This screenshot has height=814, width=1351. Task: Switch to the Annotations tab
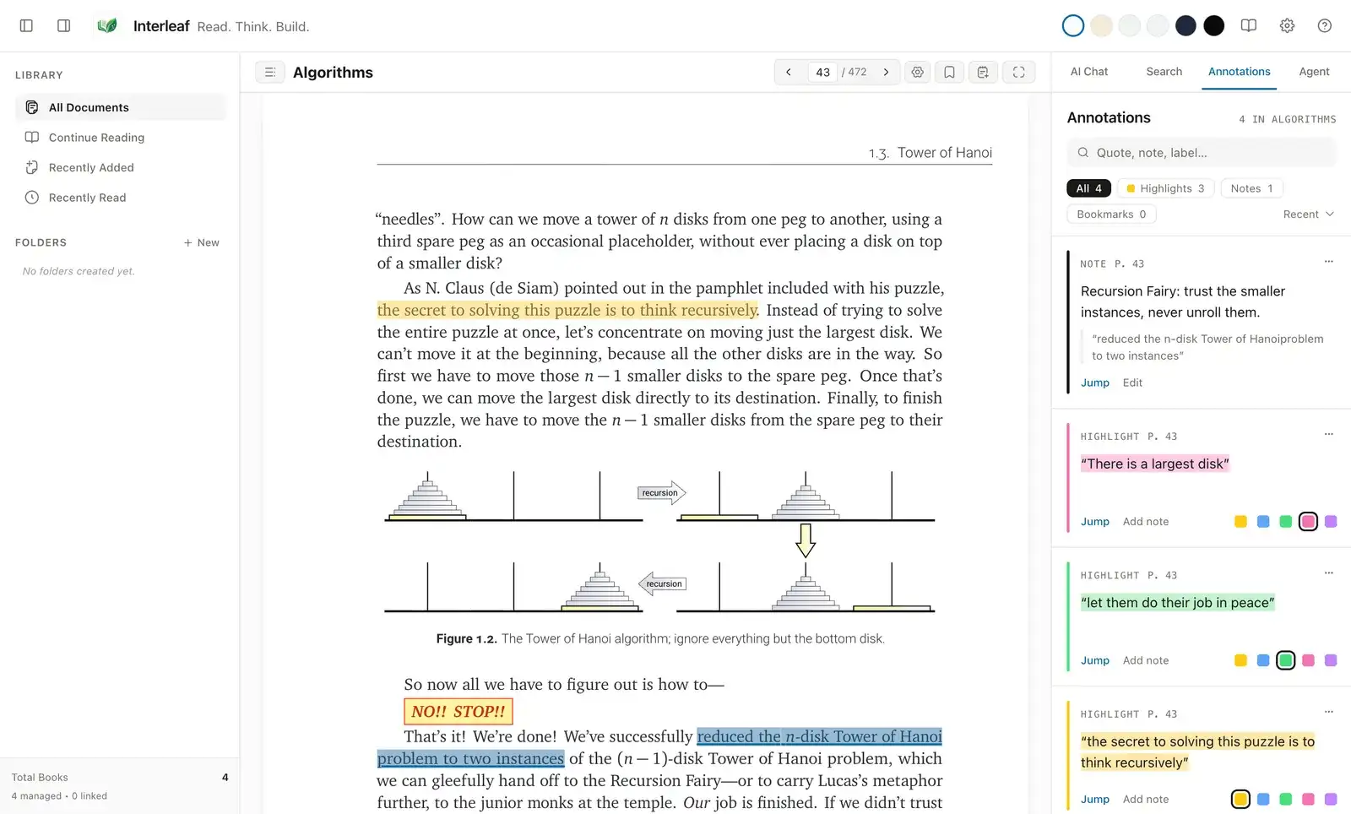tap(1239, 72)
